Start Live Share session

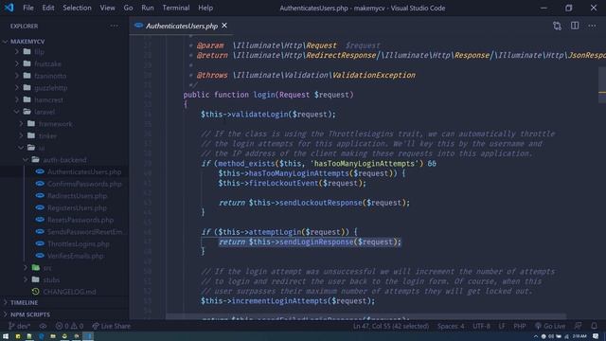[x=112, y=326]
